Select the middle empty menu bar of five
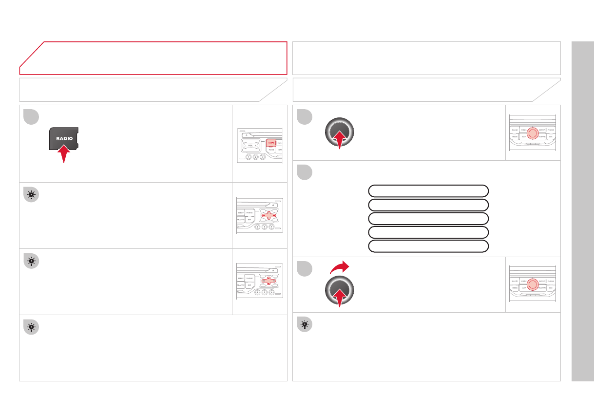This screenshot has width=594, height=414. pyautogui.click(x=428, y=218)
